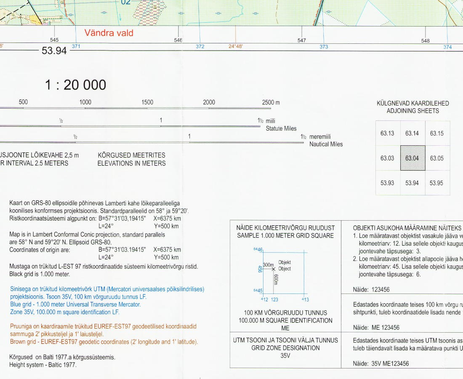This screenshot has height=379, width=463.
Task: Click sheet number "53.94" below the map edge
Action: point(54,51)
